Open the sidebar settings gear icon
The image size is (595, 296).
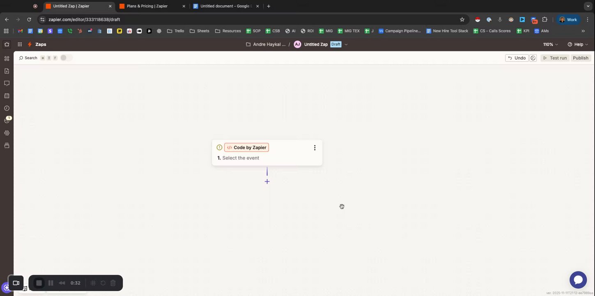click(7, 133)
